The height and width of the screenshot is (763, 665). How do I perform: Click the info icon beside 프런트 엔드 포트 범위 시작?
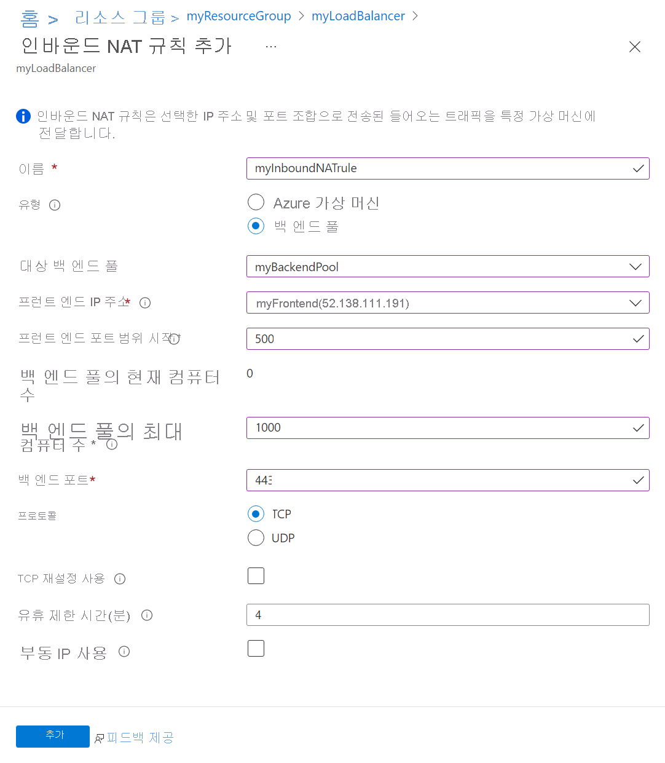coord(174,338)
